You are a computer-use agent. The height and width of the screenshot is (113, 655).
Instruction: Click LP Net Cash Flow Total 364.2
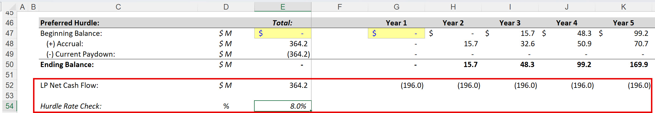pos(298,85)
